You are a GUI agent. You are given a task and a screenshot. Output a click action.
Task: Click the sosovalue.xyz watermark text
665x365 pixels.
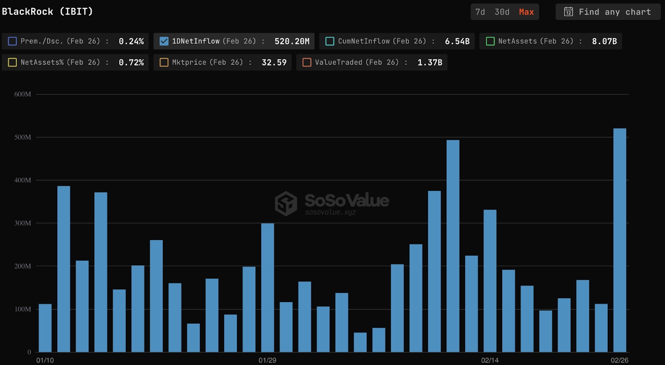[330, 212]
